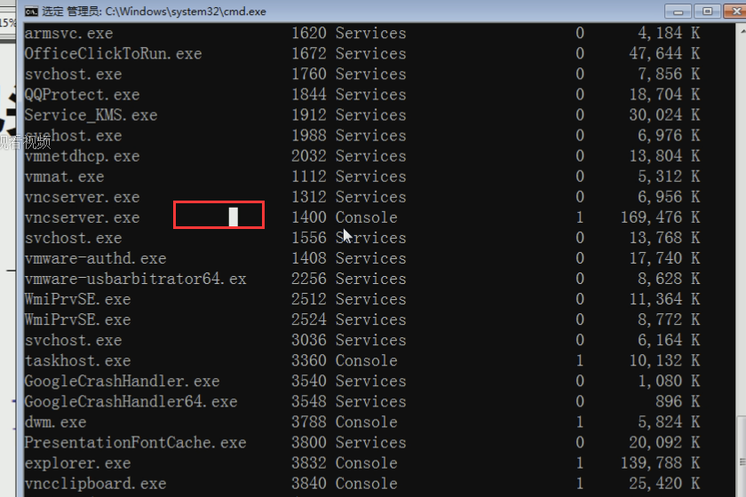746x497 pixels.
Task: Select the OfficeClickToRun.exe process name
Action: (114, 54)
